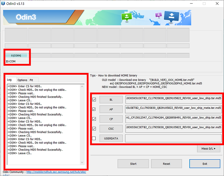
Task: Switch to the Options tab
Action: click(x=22, y=80)
